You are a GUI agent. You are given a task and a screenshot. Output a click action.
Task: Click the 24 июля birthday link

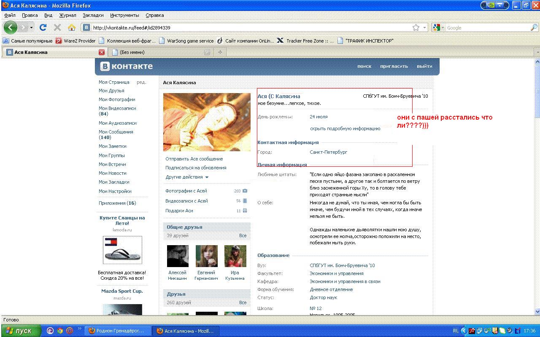click(x=319, y=117)
